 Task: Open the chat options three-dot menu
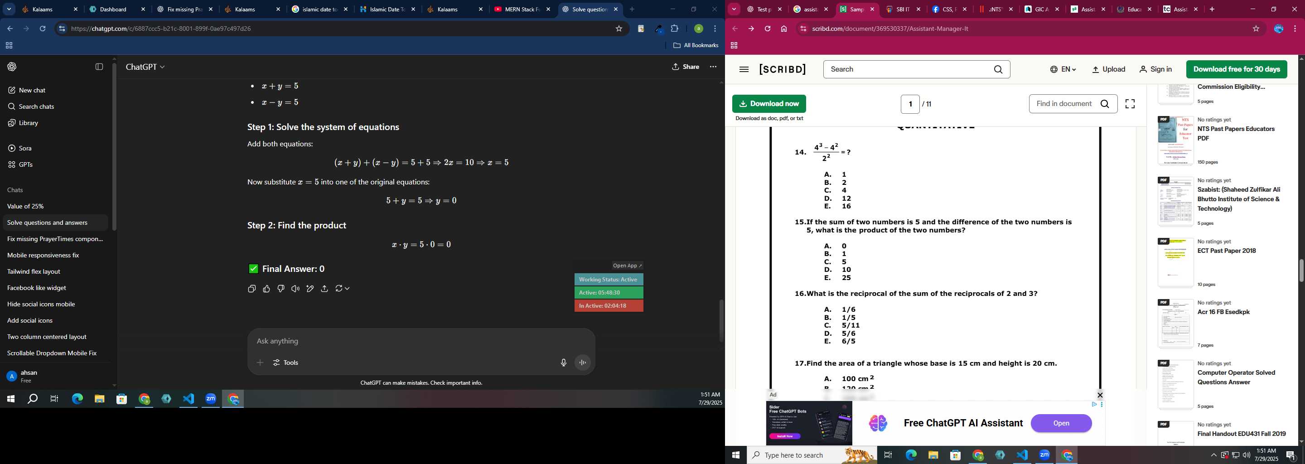click(713, 67)
